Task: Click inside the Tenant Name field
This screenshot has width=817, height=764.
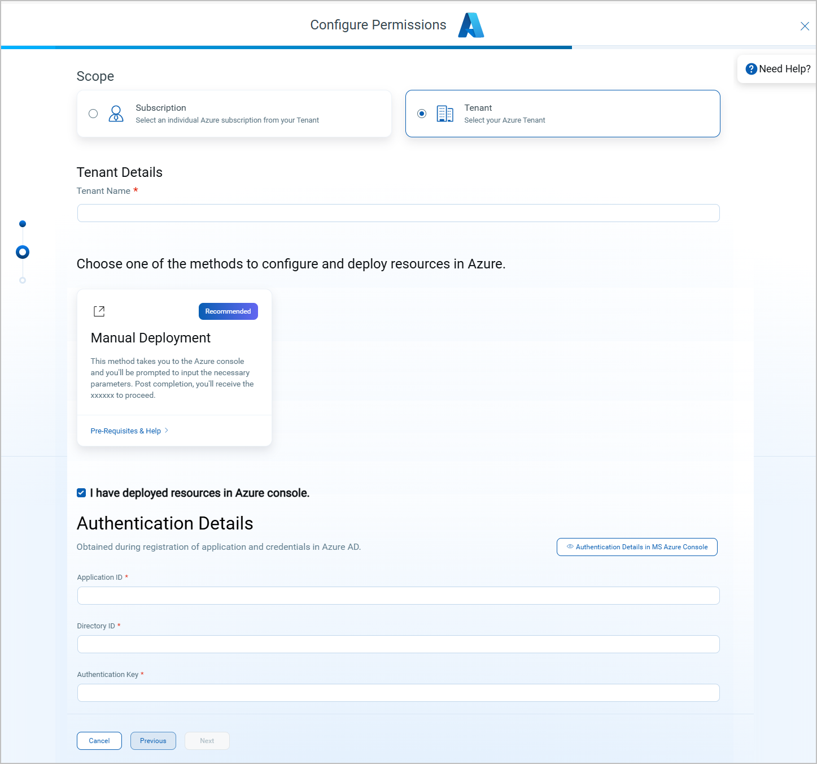Action: point(398,212)
